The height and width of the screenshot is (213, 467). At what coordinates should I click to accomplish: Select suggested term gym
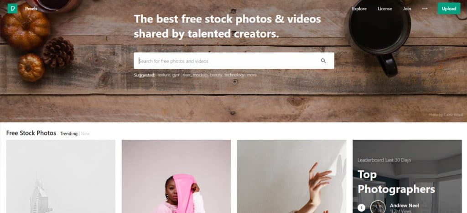point(176,75)
